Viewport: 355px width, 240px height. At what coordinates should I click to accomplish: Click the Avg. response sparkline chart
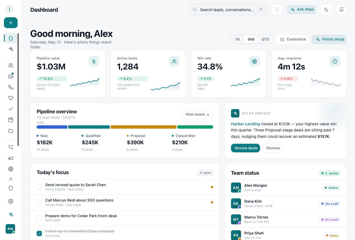click(x=326, y=83)
